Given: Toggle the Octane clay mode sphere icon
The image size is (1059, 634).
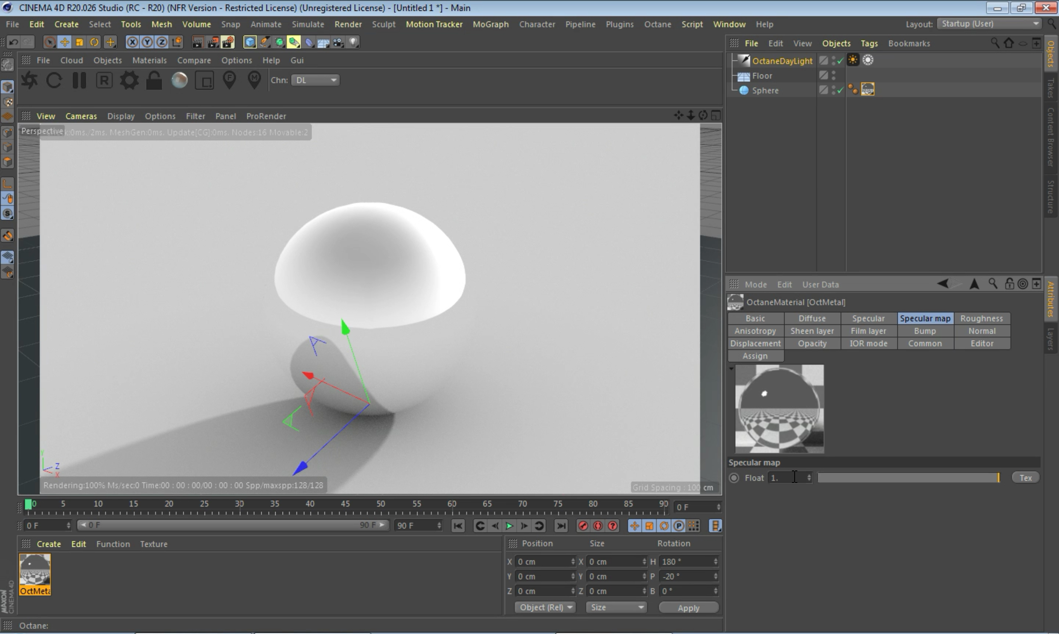Looking at the screenshot, I should (179, 80).
